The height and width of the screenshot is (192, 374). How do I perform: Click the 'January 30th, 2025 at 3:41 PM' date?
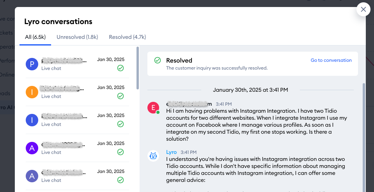pos(250,90)
